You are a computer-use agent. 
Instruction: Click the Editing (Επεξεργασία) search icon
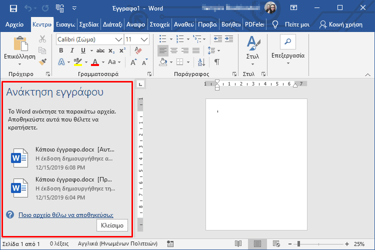pyautogui.click(x=288, y=41)
